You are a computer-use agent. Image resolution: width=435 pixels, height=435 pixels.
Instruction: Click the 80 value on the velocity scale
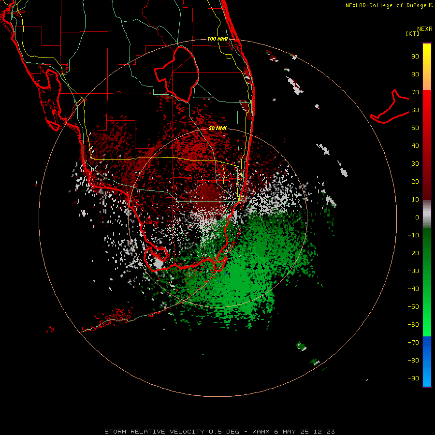(x=415, y=74)
